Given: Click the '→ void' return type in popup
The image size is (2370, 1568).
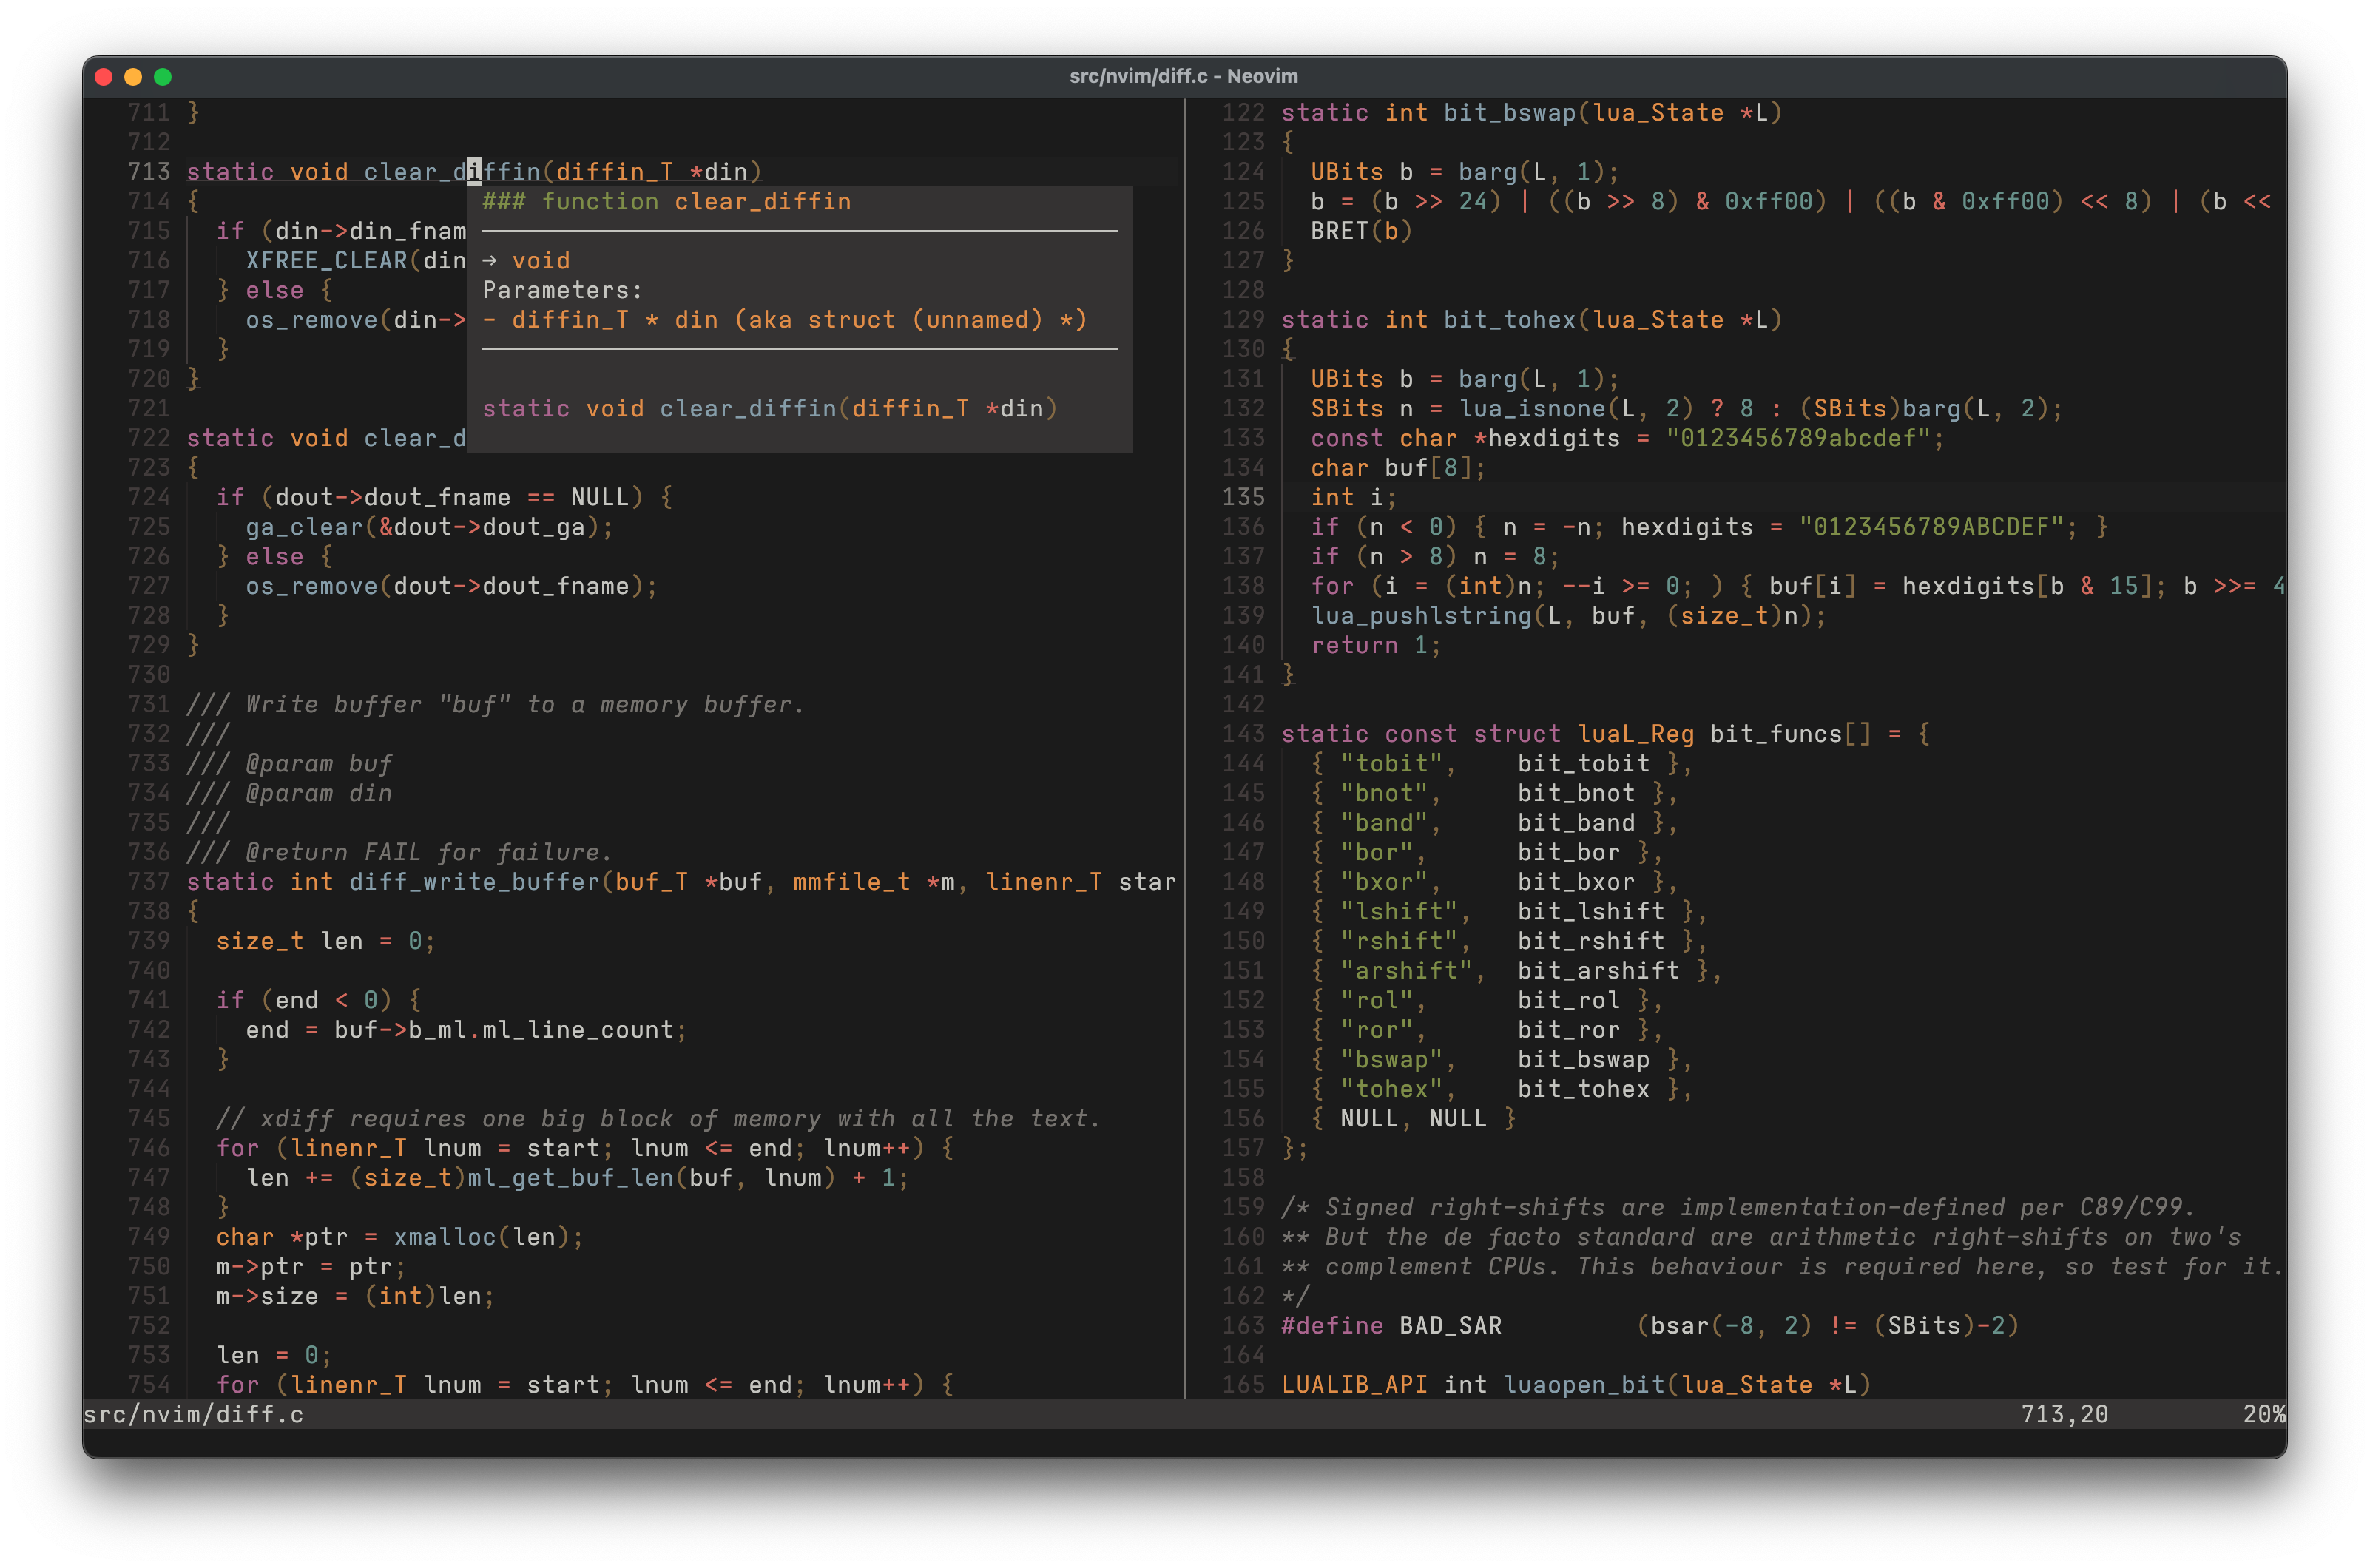Looking at the screenshot, I should pyautogui.click(x=526, y=261).
